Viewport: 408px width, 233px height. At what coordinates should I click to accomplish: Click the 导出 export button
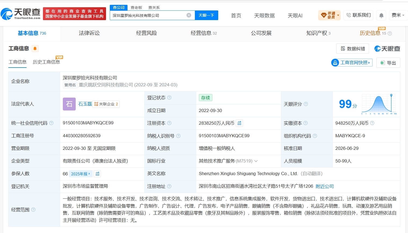[x=388, y=63]
